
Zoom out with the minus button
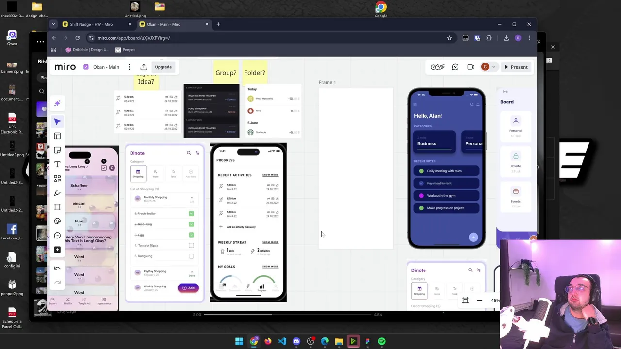(479, 301)
